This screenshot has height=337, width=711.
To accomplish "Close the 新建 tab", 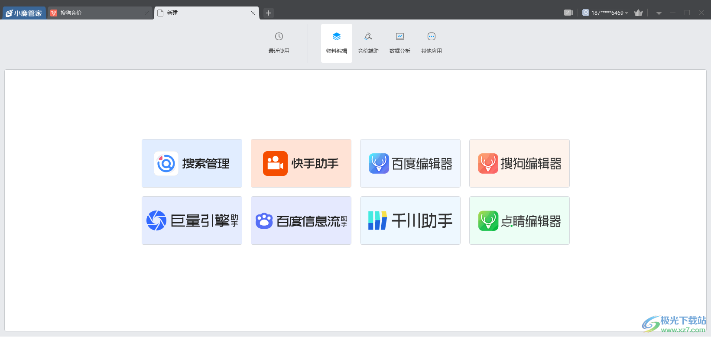I will pyautogui.click(x=253, y=13).
